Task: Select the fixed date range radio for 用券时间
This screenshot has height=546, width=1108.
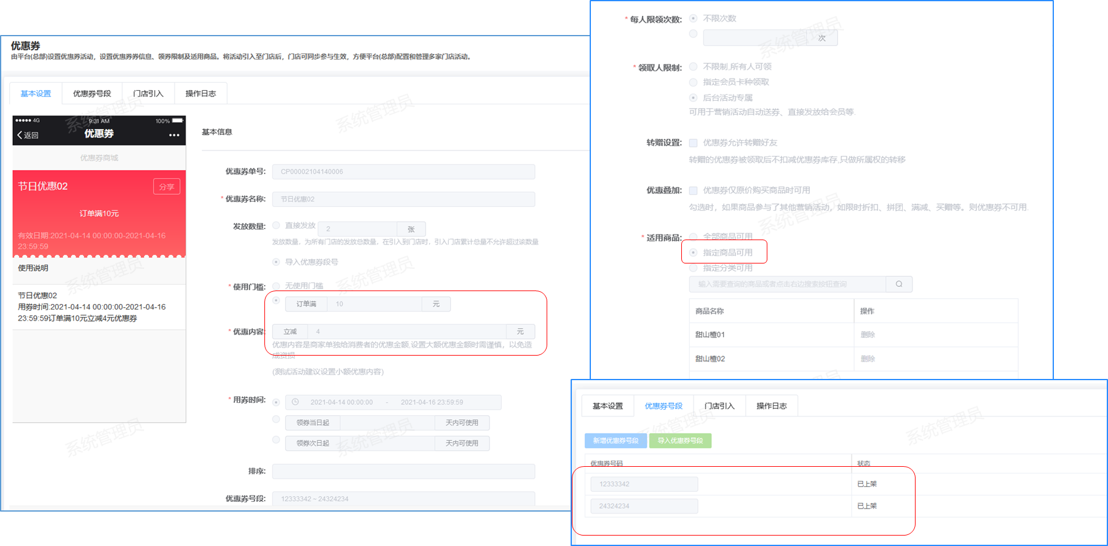Action: [x=276, y=402]
